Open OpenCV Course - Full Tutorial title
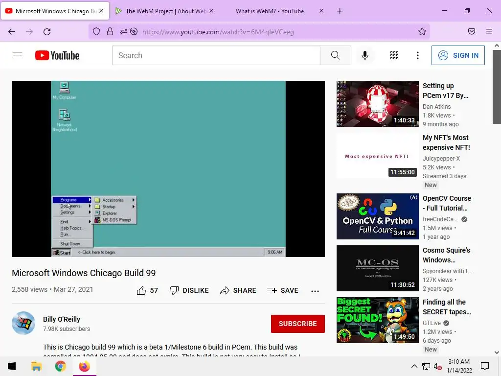Image resolution: width=501 pixels, height=376 pixels. (447, 203)
